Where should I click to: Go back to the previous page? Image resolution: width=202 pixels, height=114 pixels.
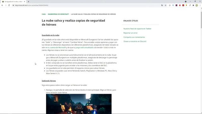pyautogui.click(x=2, y=5)
